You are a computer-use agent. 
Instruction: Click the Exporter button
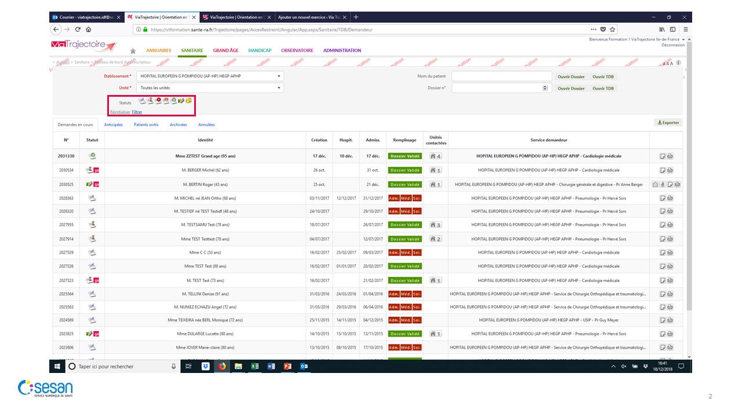(668, 123)
